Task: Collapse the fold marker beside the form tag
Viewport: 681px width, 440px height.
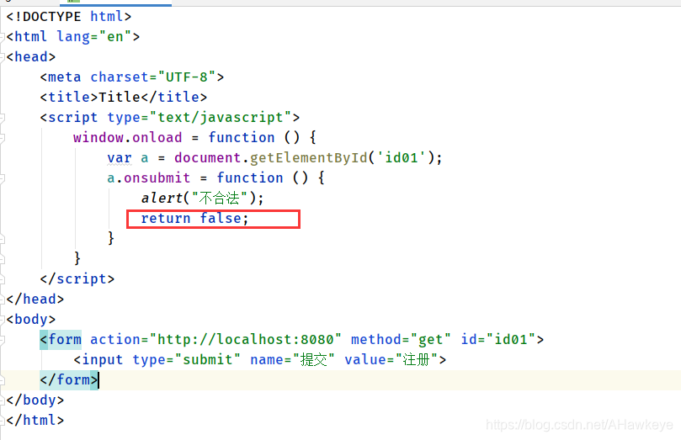Action: point(3,339)
